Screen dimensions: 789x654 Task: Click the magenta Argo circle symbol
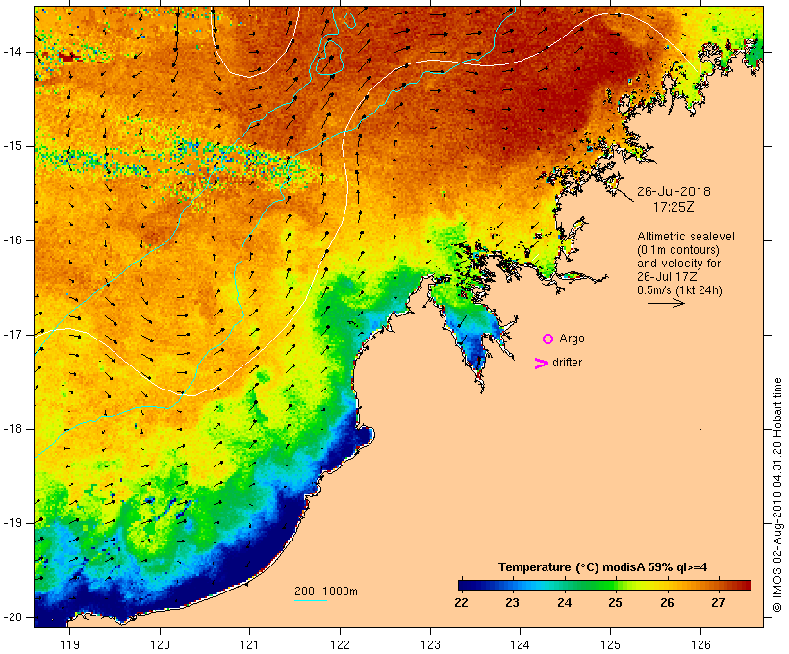(x=548, y=340)
